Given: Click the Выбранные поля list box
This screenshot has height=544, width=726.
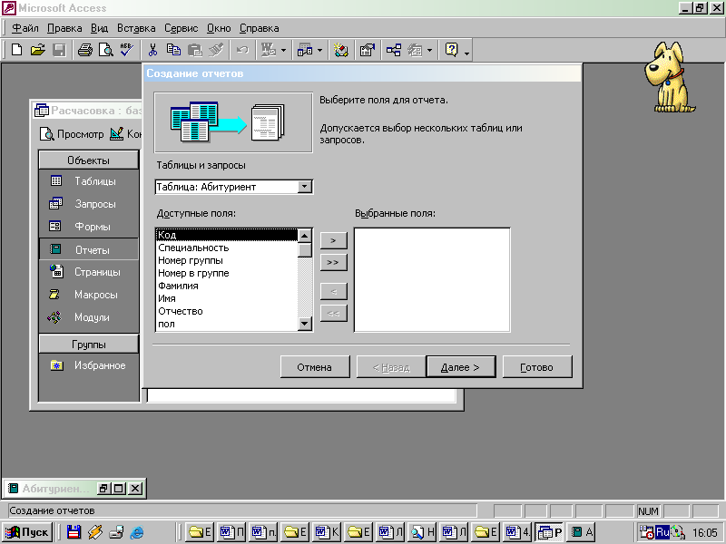Looking at the screenshot, I should coord(432,280).
